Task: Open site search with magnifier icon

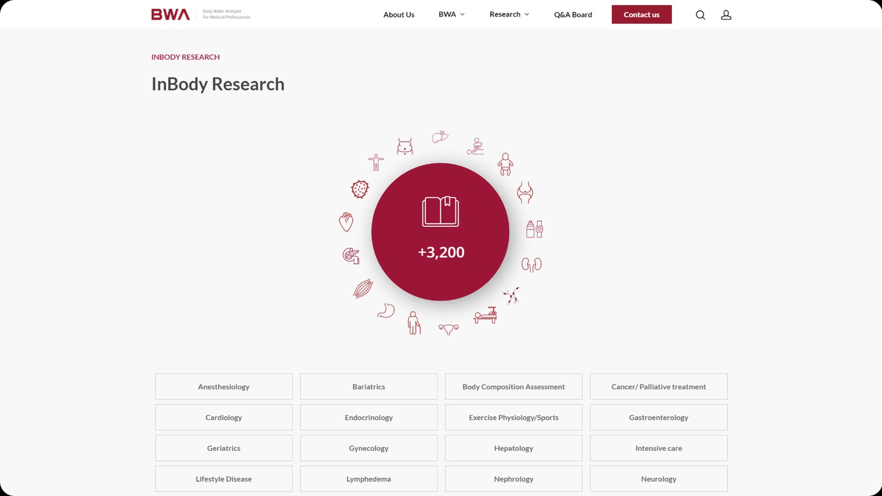Action: [x=700, y=15]
